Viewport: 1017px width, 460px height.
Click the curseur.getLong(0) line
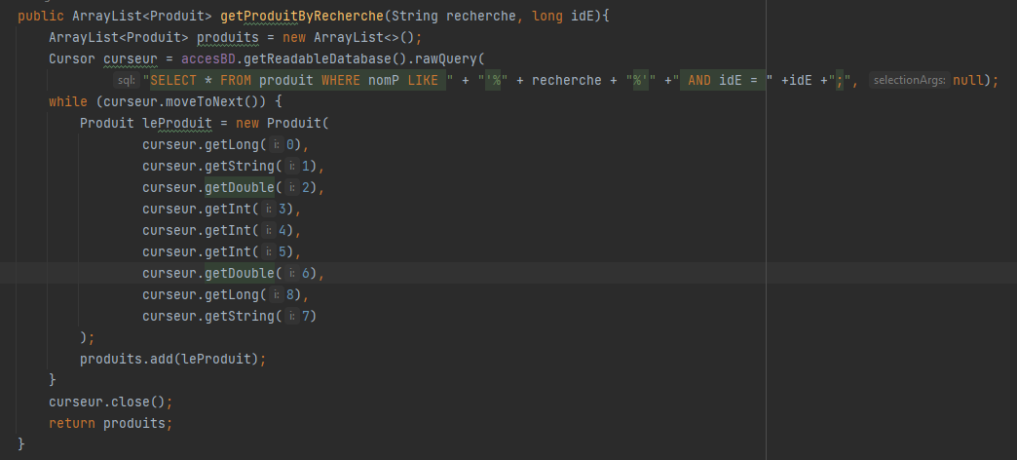pos(226,144)
